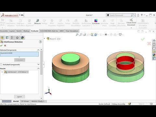This screenshot has width=156, height=117.
Task: Click the Section Properties icon
Action: 60,20
